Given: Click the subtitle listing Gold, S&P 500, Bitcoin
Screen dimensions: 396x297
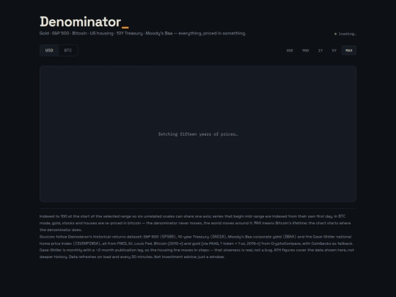Looking at the screenshot, I should click(x=142, y=33).
